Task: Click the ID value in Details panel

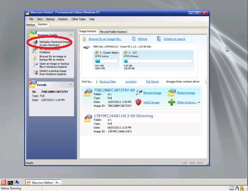Action: coord(55,92)
